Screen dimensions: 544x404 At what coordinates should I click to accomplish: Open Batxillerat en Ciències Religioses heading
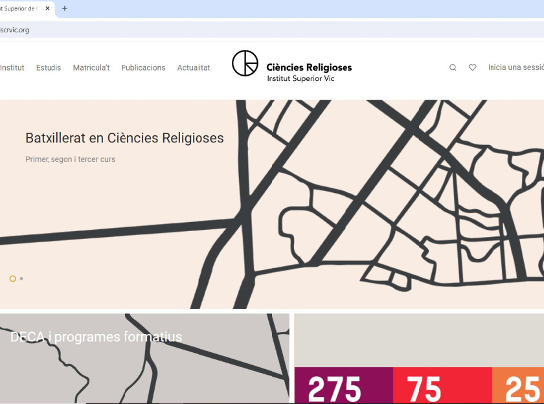124,138
